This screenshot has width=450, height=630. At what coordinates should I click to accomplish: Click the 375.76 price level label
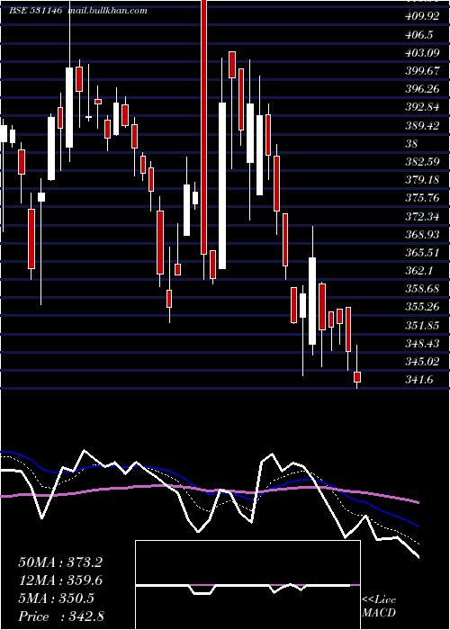pos(422,198)
